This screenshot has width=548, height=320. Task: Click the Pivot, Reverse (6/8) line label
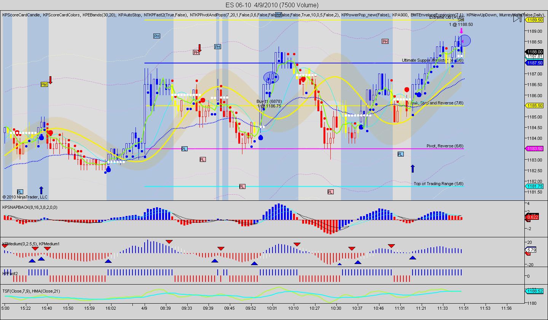tap(445, 146)
